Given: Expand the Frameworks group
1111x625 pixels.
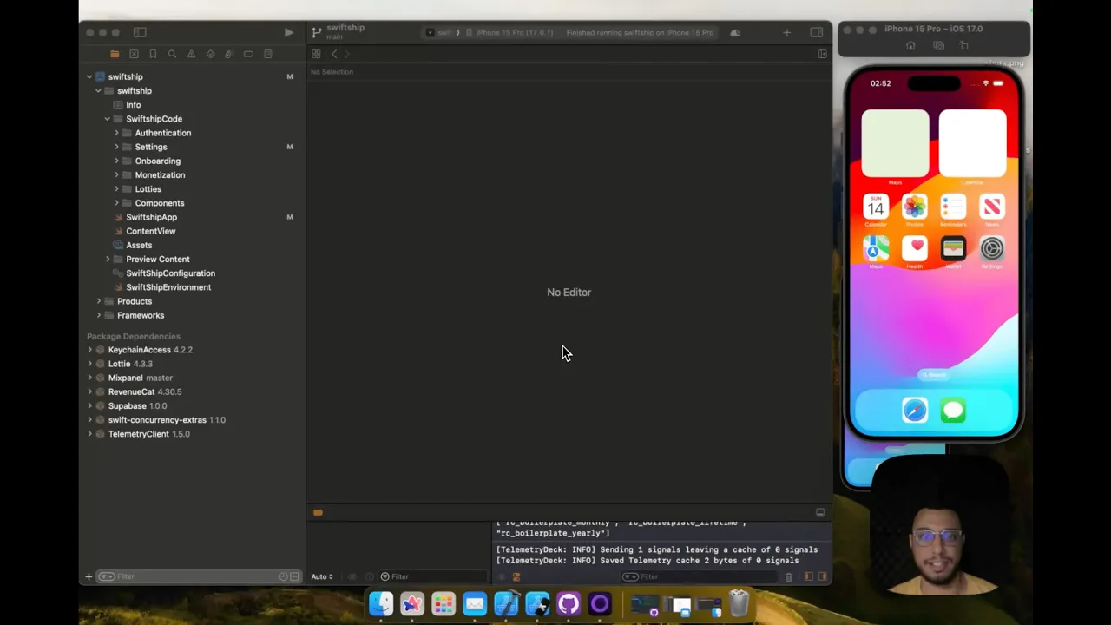Looking at the screenshot, I should coord(99,315).
